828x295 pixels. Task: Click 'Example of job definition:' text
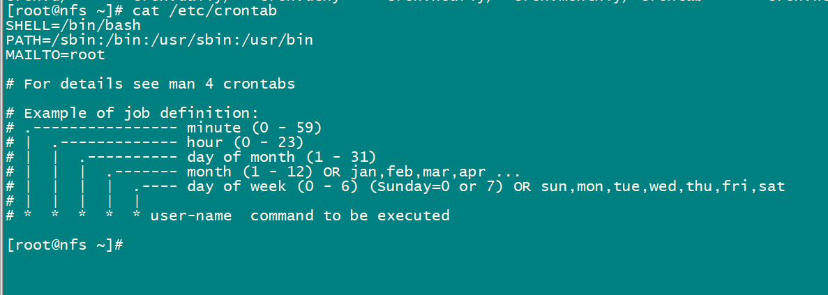(141, 113)
